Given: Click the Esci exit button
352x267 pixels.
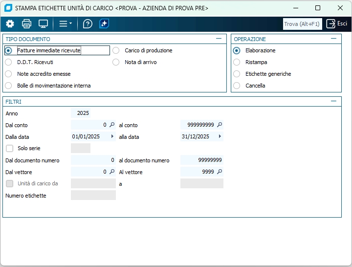Looking at the screenshot, I should coord(337,24).
